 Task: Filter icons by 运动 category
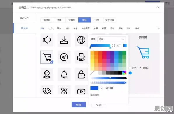[112, 28]
